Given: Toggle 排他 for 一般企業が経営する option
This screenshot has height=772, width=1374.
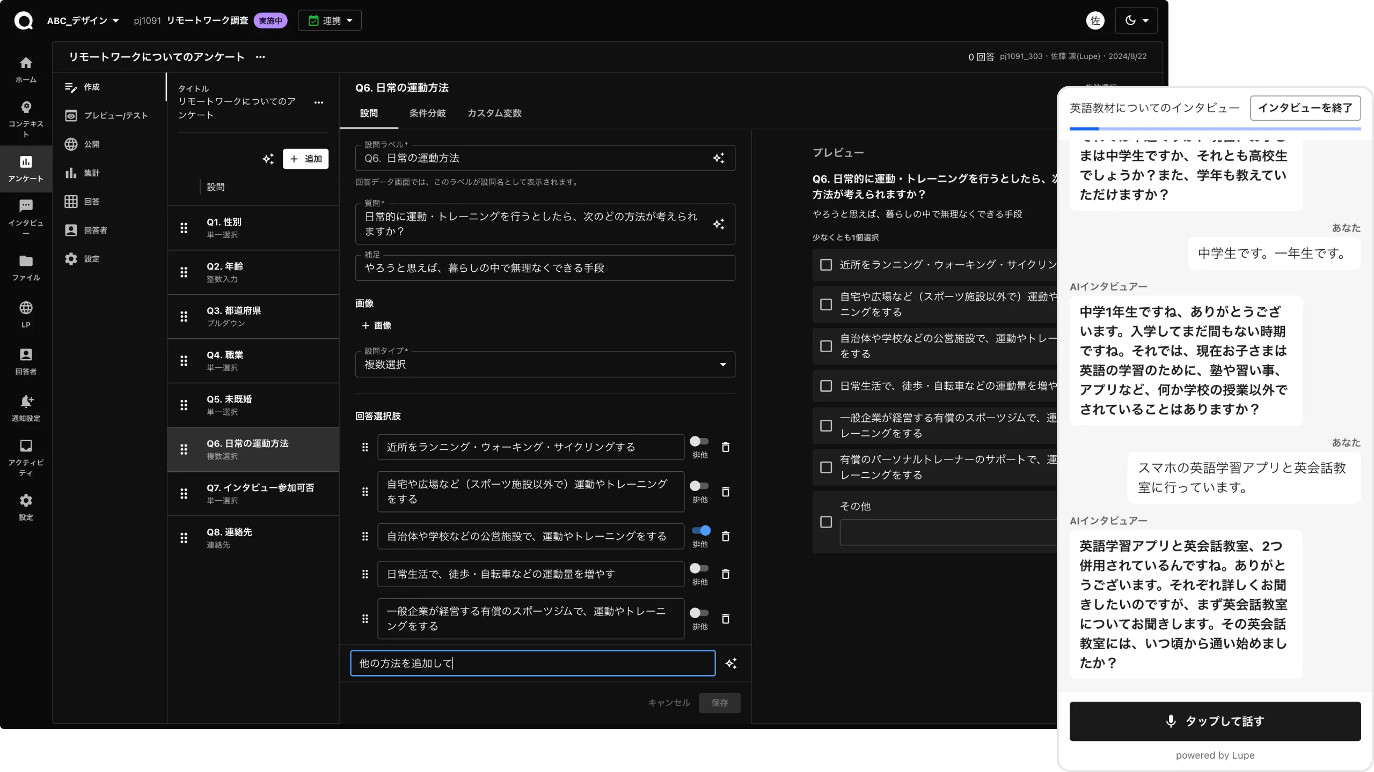Looking at the screenshot, I should (699, 613).
